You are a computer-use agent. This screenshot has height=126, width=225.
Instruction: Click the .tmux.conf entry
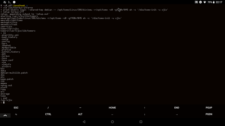coord(7,60)
